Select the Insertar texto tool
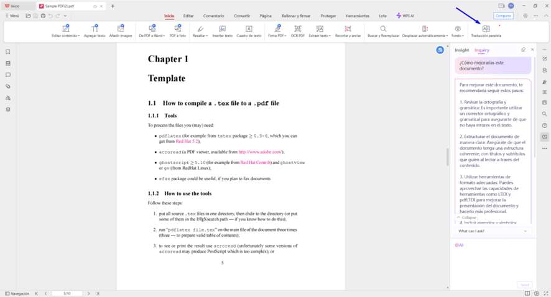The height and width of the screenshot is (297, 551). [x=223, y=31]
